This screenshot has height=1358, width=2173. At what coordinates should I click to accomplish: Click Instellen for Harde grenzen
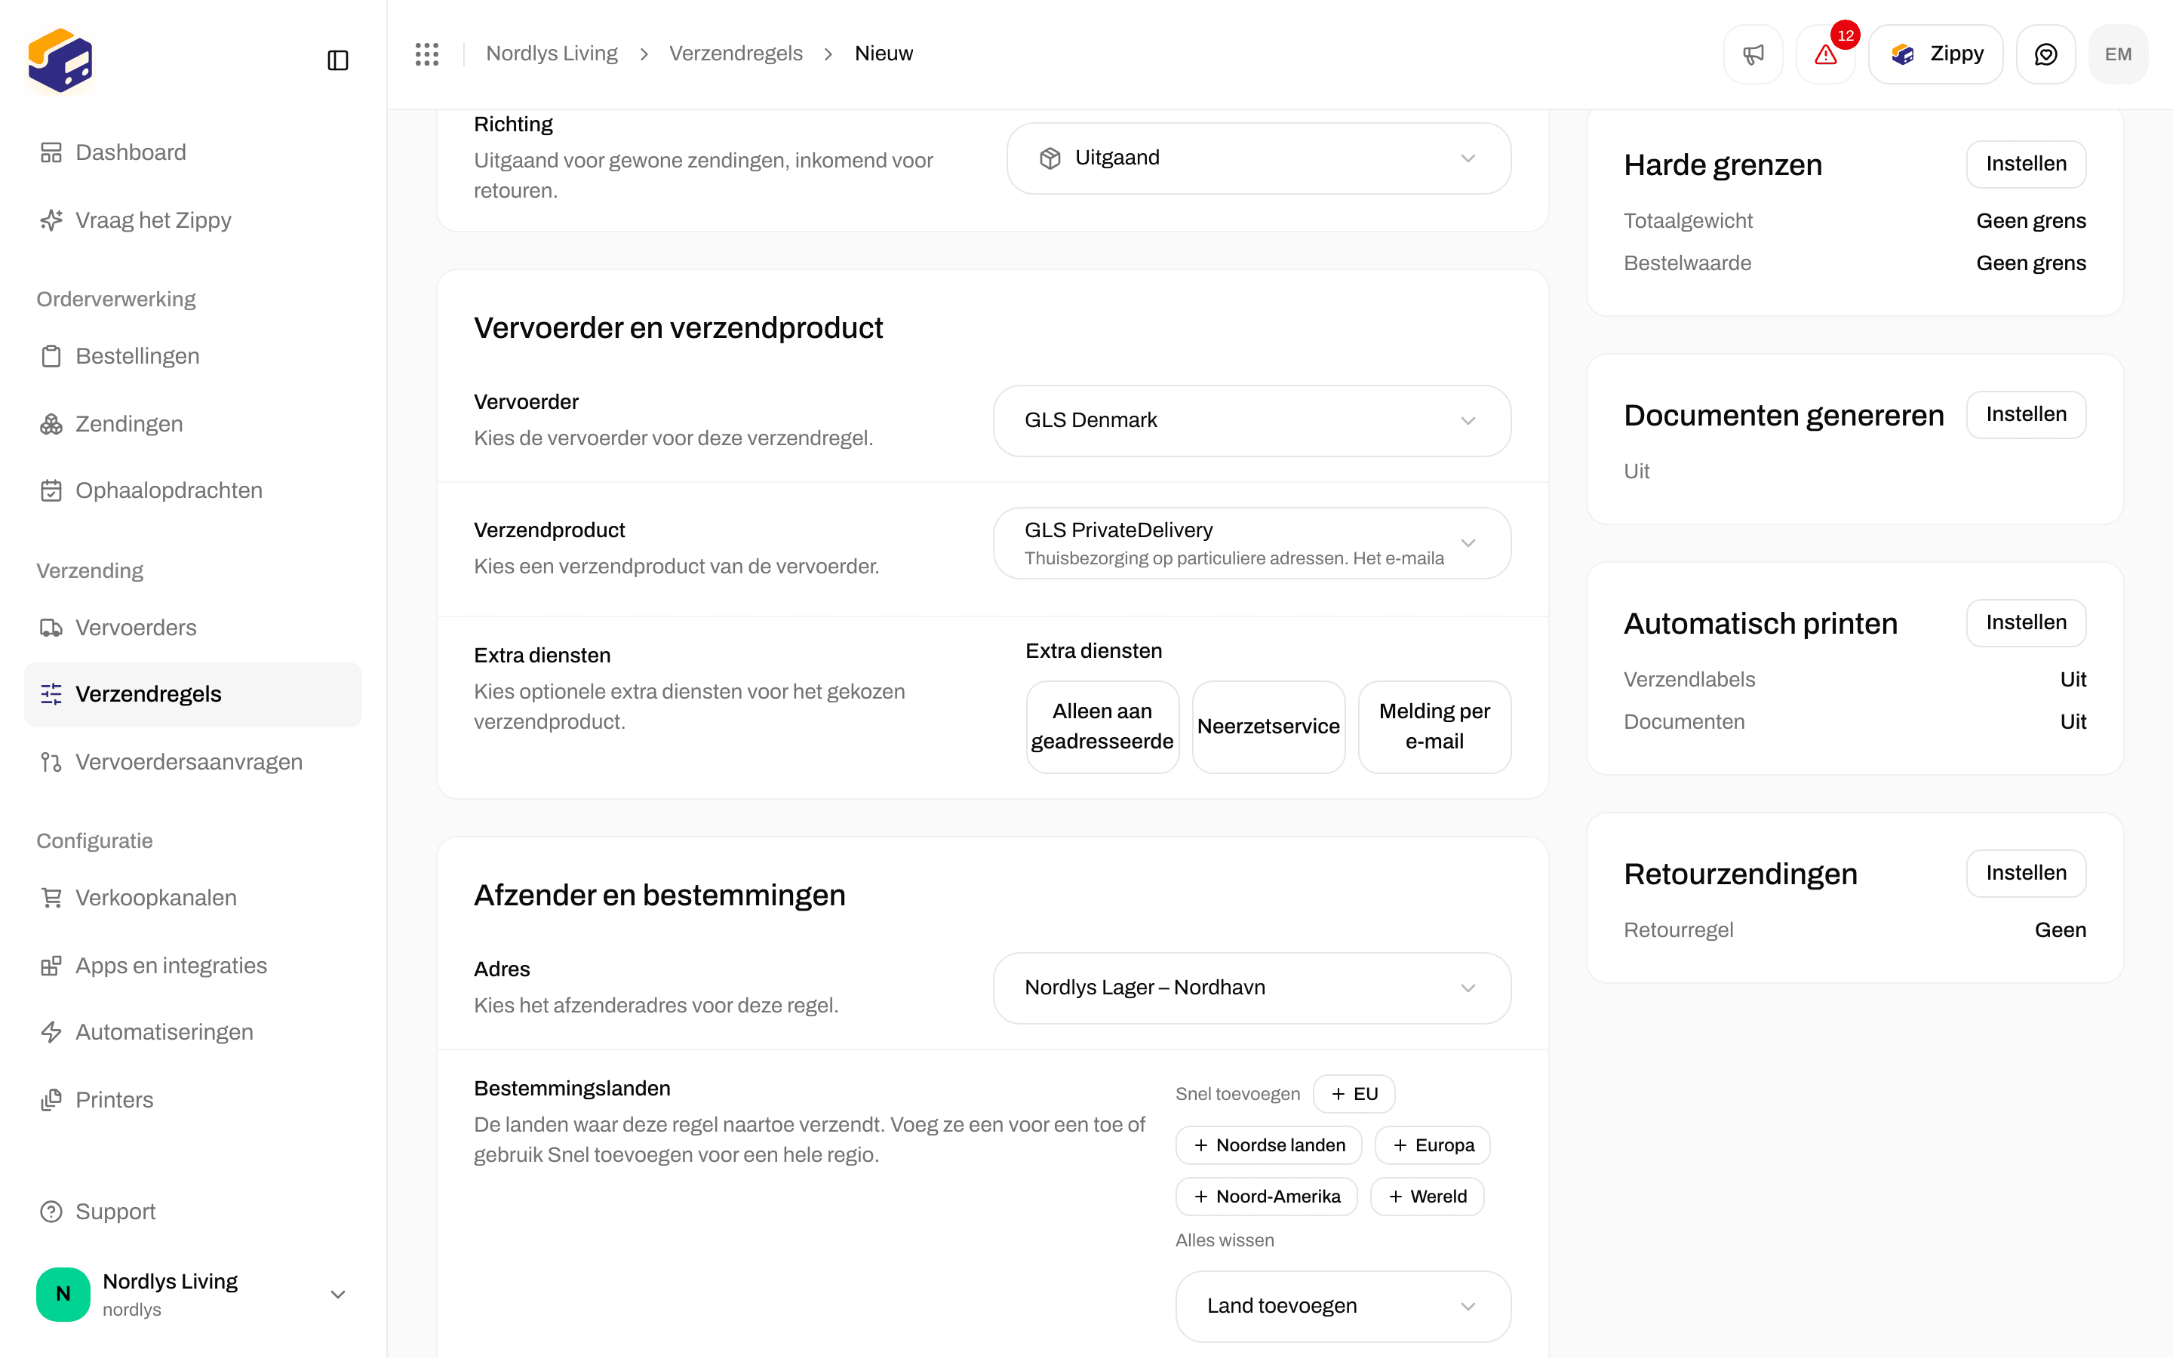[x=2026, y=164]
